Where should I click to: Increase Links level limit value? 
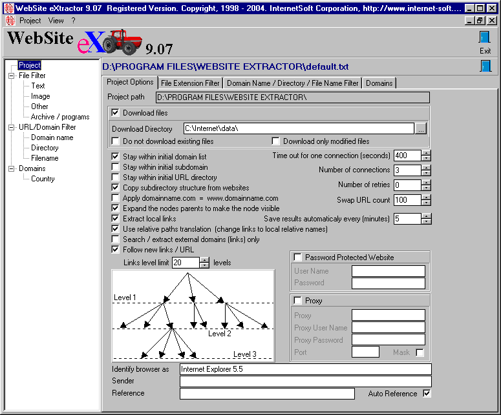(204, 260)
